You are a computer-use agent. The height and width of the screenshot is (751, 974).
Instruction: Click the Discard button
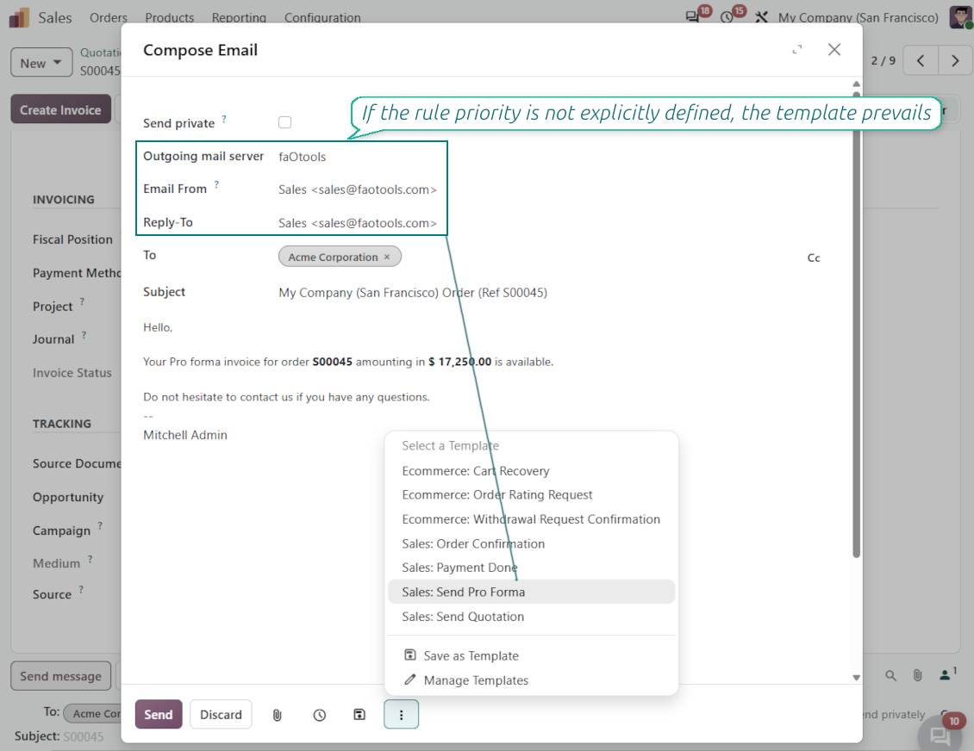[221, 714]
